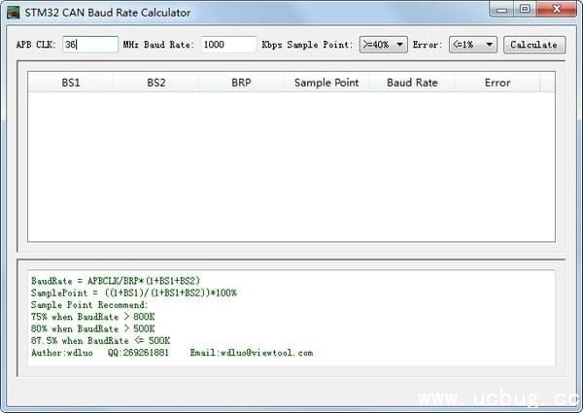The image size is (583, 413).
Task: Open the Sample Point dropdown
Action: point(383,45)
